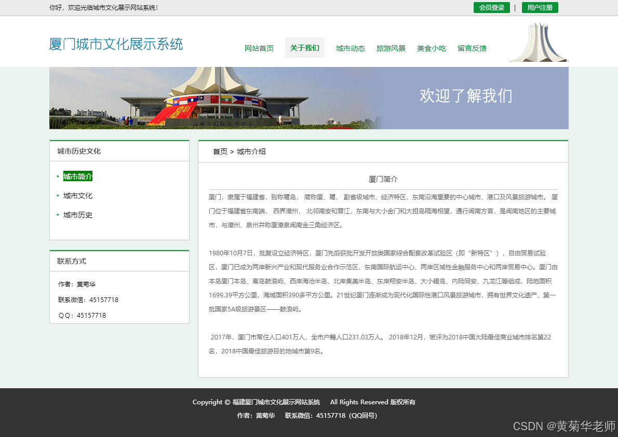The width and height of the screenshot is (618, 437).
Task: Click 城市介绍 in the breadcrumb
Action: [x=251, y=152]
